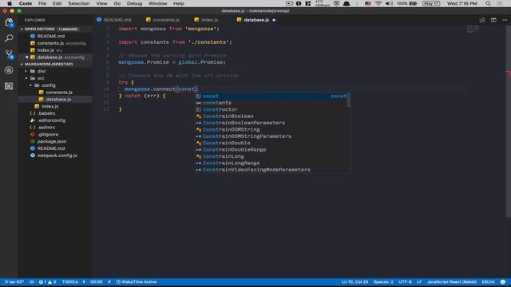This screenshot has height=287, width=511.
Task: Open .gitignore file in explorer
Action: pyautogui.click(x=48, y=135)
